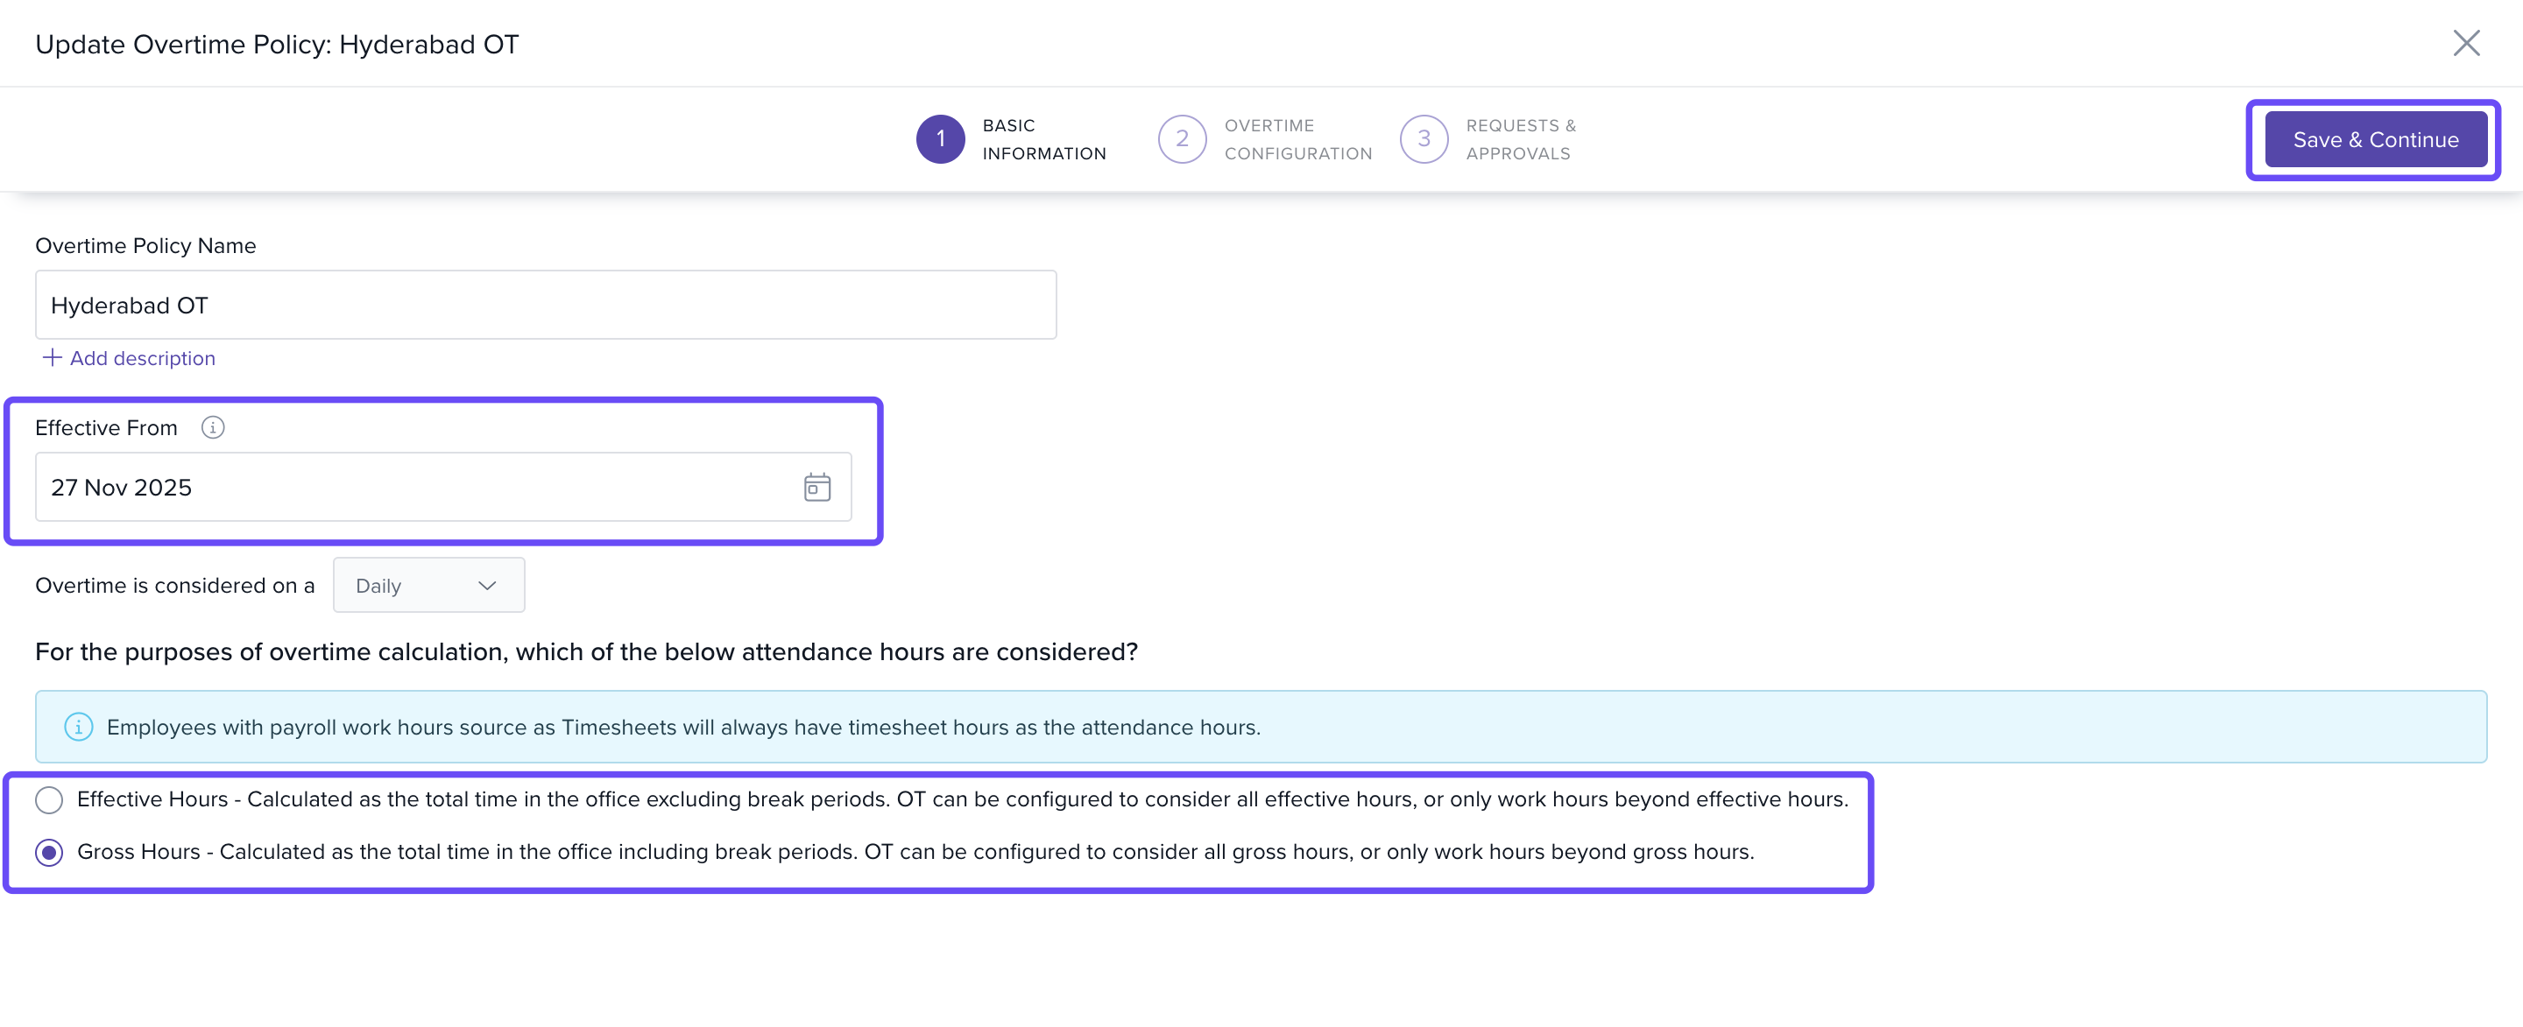Switch to the Requests & Approvals step label
This screenshot has height=1027, width=2523.
click(1520, 139)
